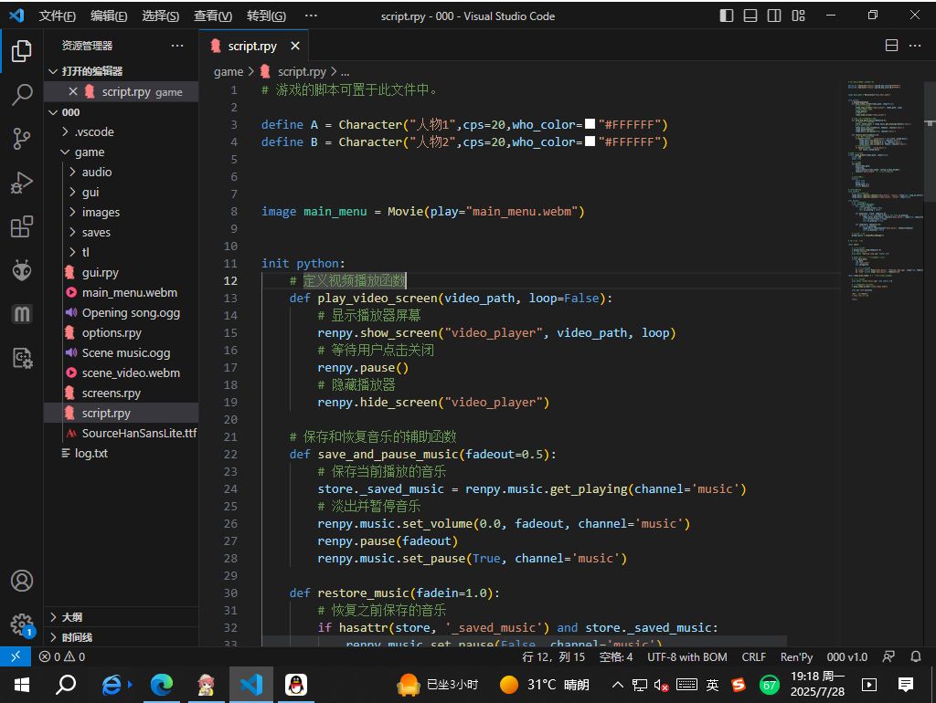Image resolution: width=936 pixels, height=703 pixels.
Task: Toggle the secondary side bar button
Action: pos(774,16)
